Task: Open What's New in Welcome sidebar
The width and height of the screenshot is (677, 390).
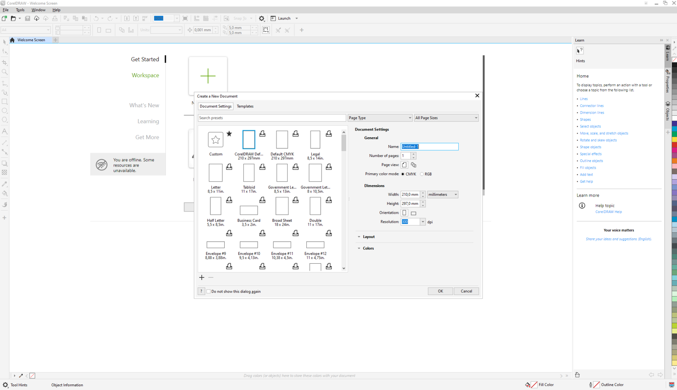Action: (144, 105)
